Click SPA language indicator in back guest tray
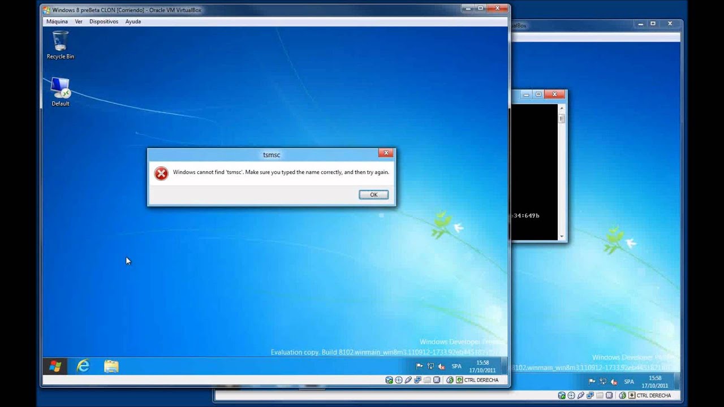Viewport: 724px width, 407px height. [629, 382]
